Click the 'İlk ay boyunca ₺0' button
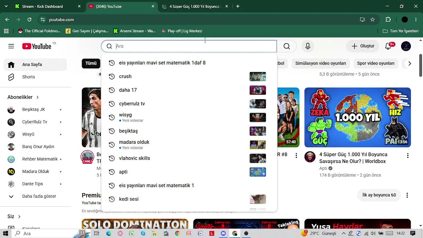Image resolution: width=423 pixels, height=238 pixels. click(379, 195)
